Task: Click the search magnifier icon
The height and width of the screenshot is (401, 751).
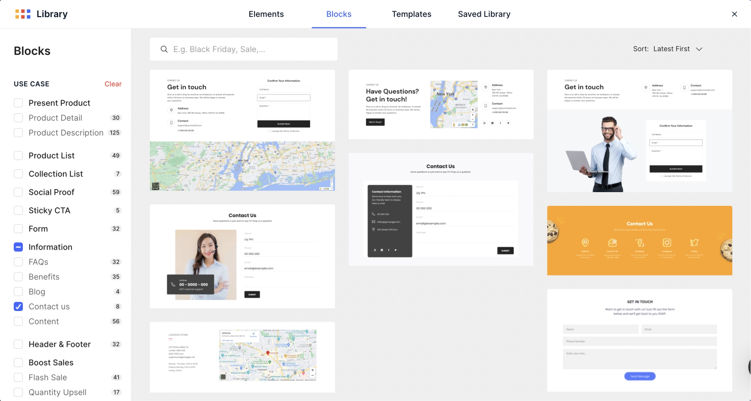Action: [x=164, y=49]
